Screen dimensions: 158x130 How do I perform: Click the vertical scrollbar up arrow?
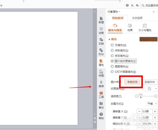click(95, 11)
